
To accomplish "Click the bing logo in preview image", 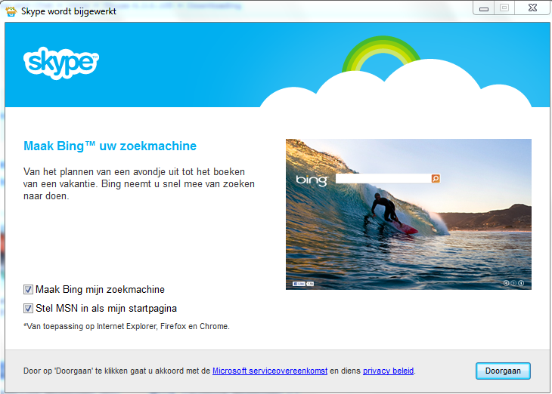I will pyautogui.click(x=312, y=180).
